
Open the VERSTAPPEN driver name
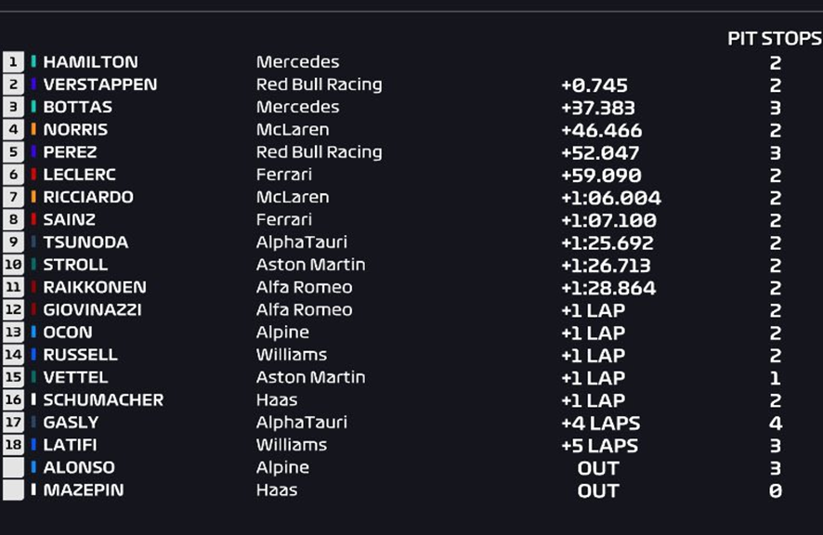pos(100,85)
